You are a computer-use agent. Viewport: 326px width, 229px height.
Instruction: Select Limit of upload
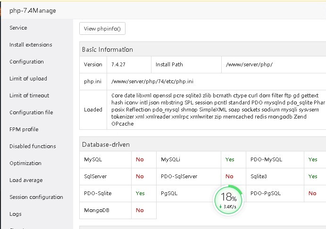28,79
